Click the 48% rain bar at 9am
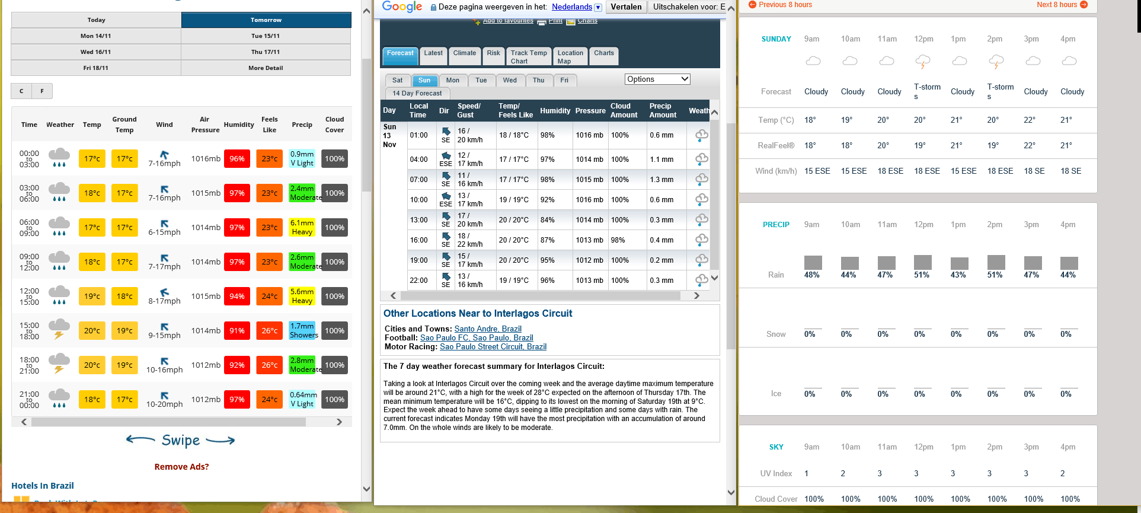The height and width of the screenshot is (513, 1141). pos(813,263)
